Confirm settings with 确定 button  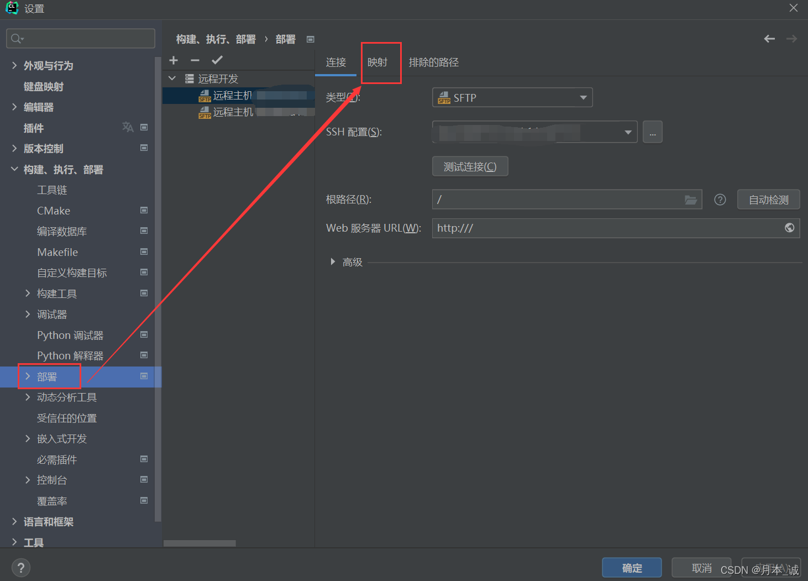[x=632, y=568]
